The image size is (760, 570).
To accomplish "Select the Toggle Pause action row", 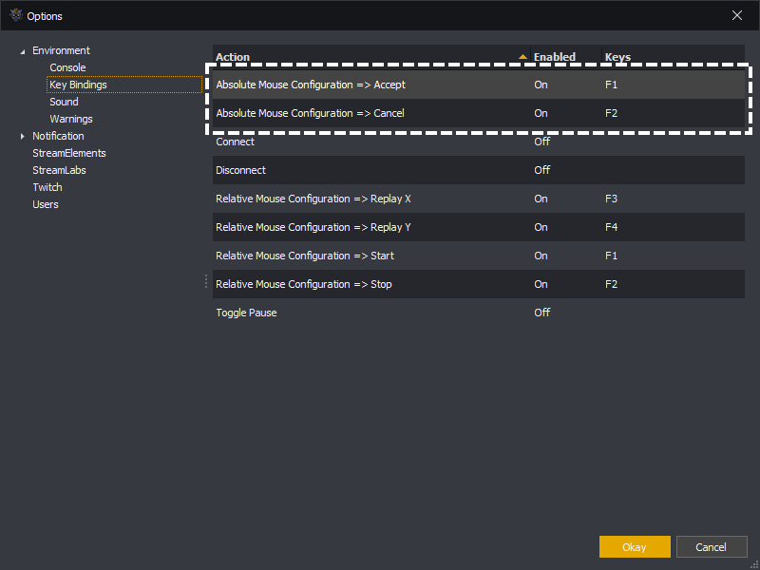I will [479, 313].
